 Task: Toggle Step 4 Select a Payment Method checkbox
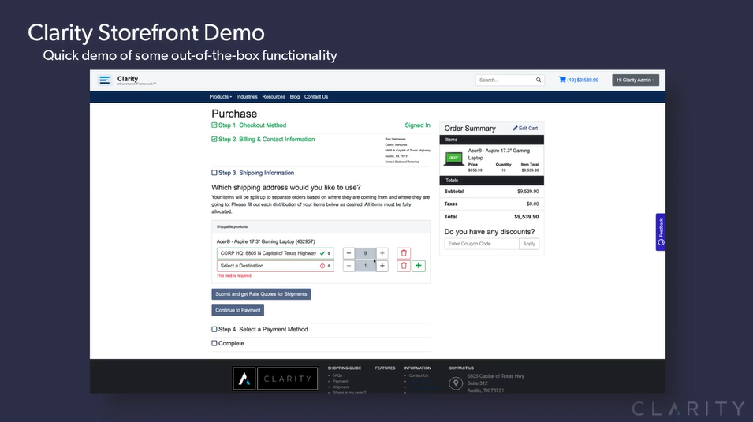point(214,329)
